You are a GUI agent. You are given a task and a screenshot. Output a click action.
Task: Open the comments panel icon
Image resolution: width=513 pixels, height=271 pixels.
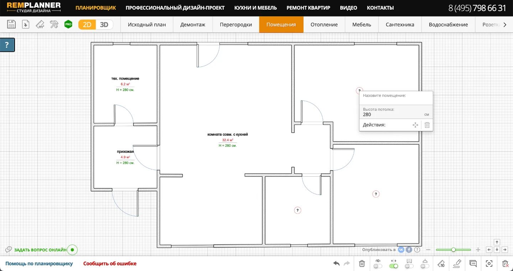point(473,264)
